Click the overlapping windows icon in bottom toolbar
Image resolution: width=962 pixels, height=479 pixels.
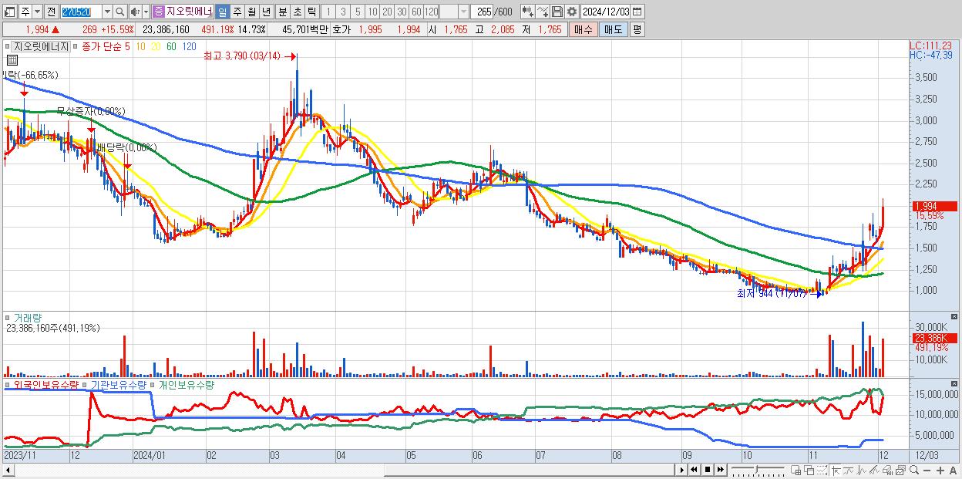coord(809,470)
